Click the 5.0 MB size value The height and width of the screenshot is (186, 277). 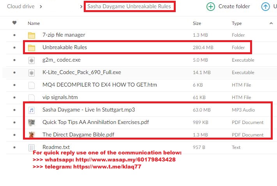click(x=200, y=60)
